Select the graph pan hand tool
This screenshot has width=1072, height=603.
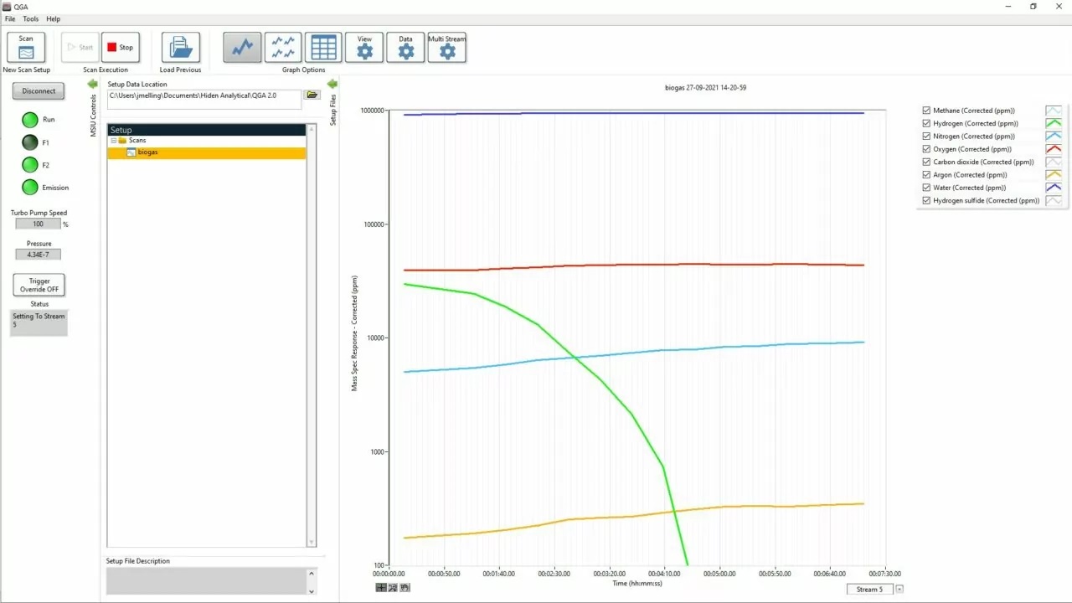[405, 588]
